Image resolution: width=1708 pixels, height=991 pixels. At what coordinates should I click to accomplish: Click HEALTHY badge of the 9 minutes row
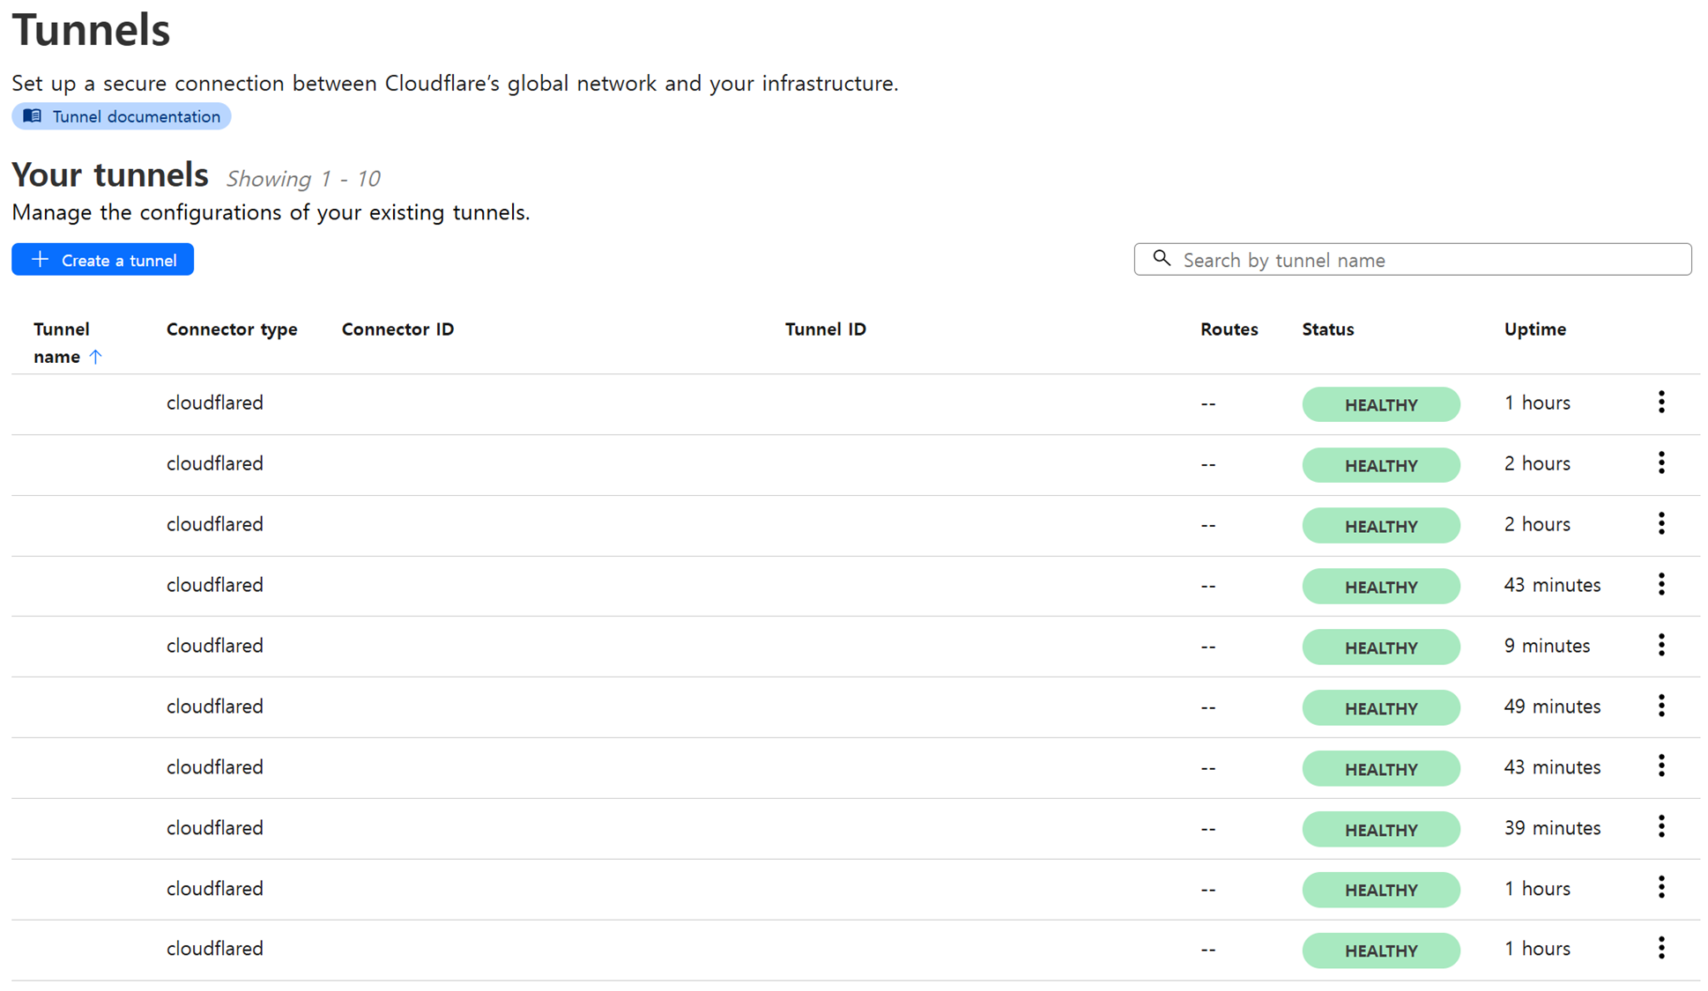coord(1380,647)
